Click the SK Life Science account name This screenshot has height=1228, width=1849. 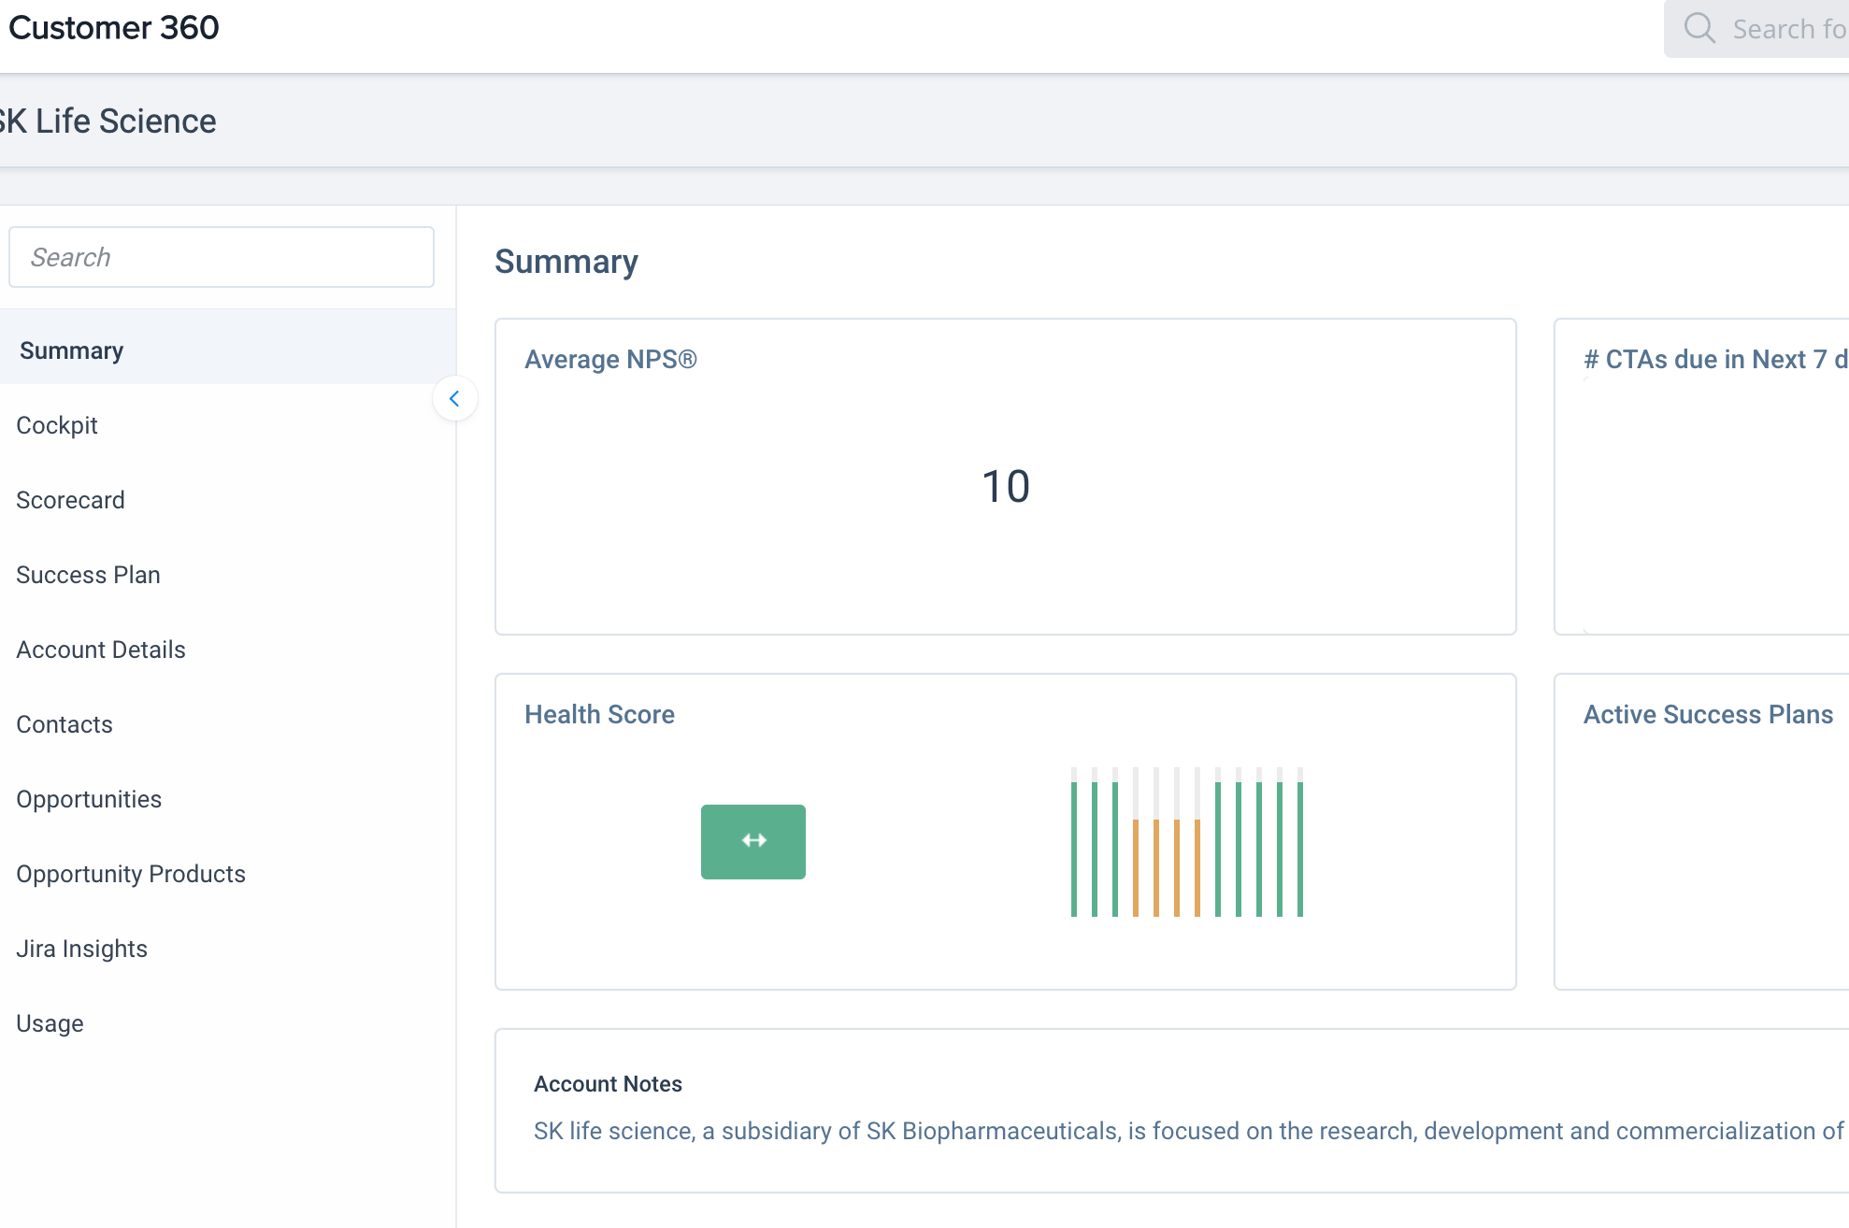107,121
